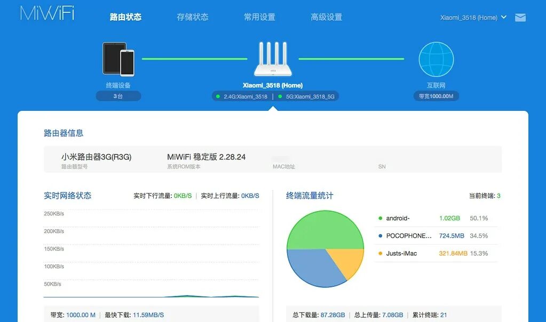Click the 34.5% percentage
The height and width of the screenshot is (322, 546).
pos(479,236)
